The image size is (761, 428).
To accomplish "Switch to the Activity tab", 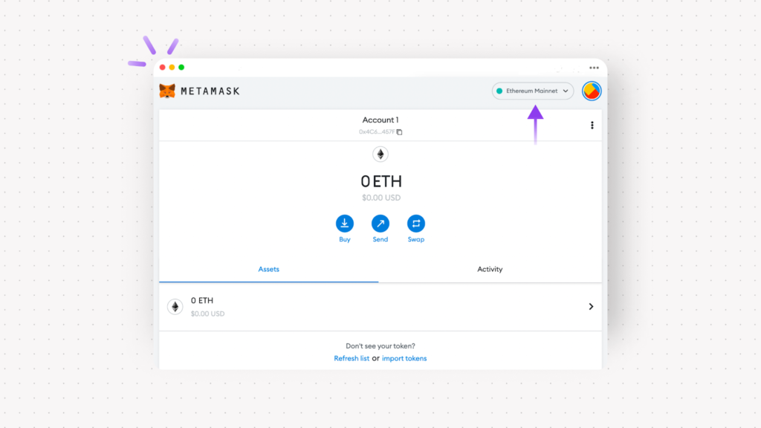I will tap(490, 269).
